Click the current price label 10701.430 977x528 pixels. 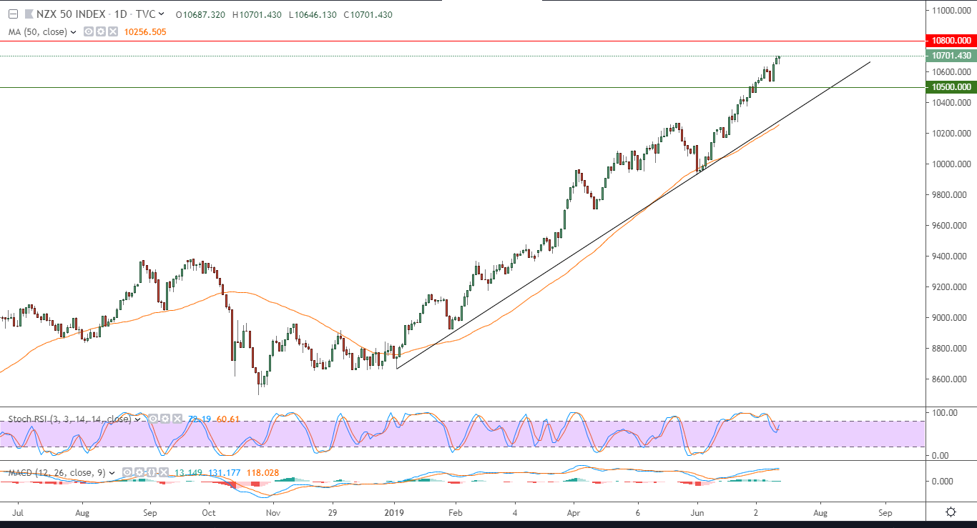[951, 56]
